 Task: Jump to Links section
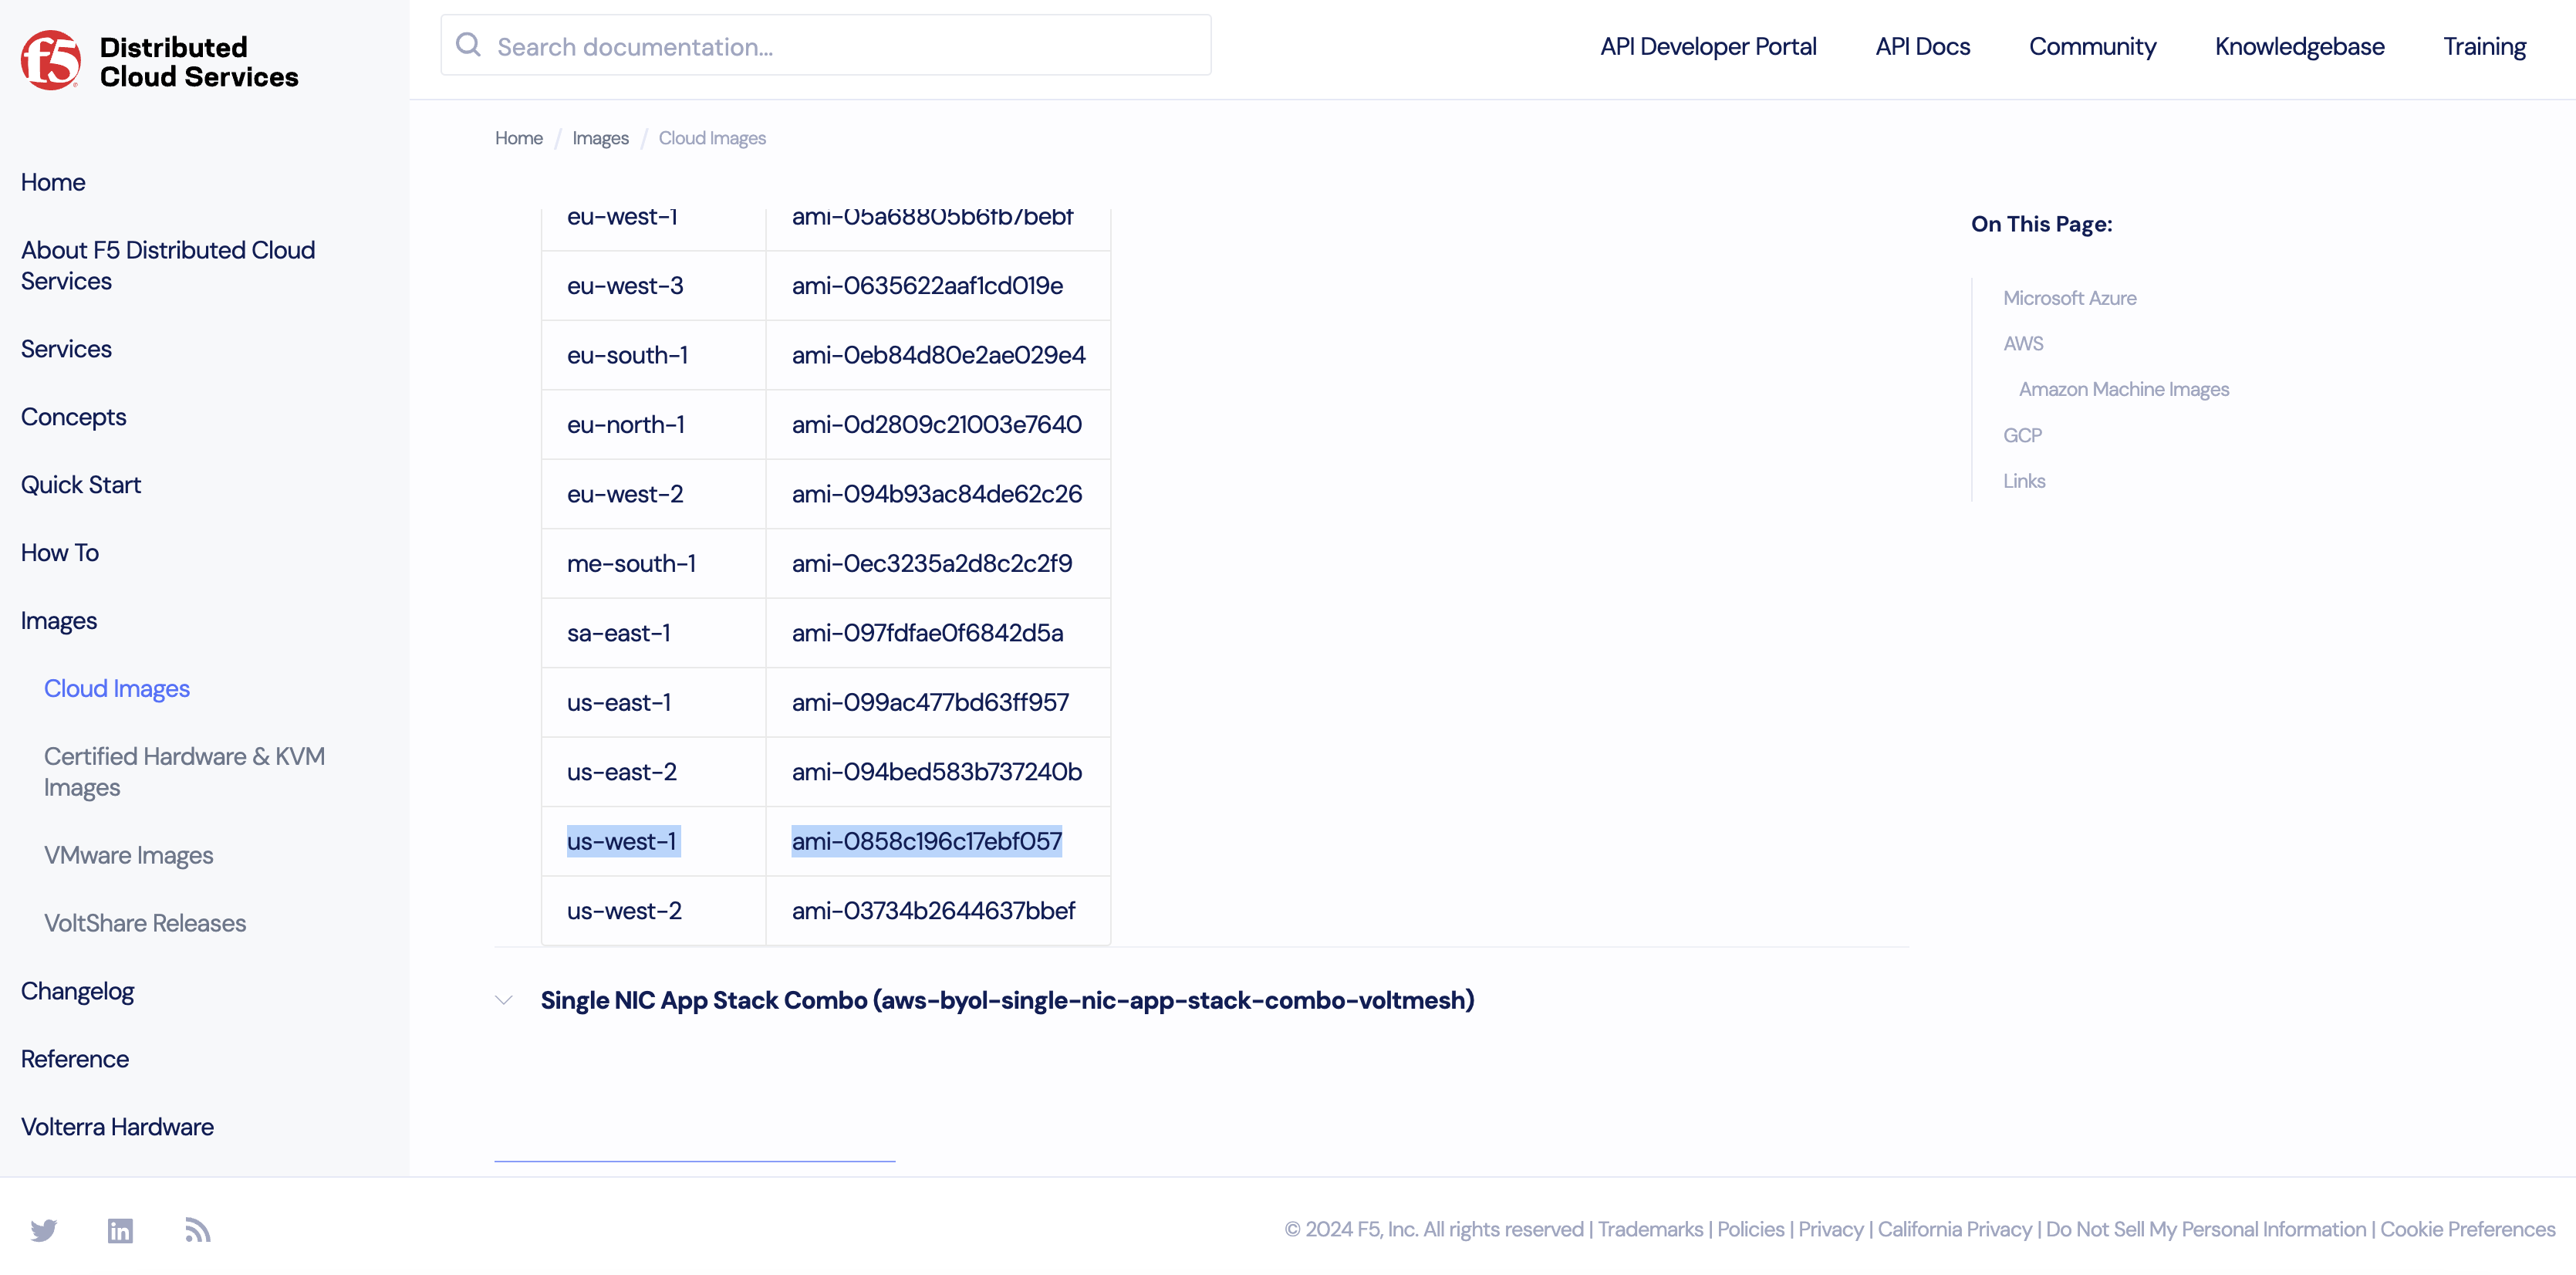(2024, 482)
